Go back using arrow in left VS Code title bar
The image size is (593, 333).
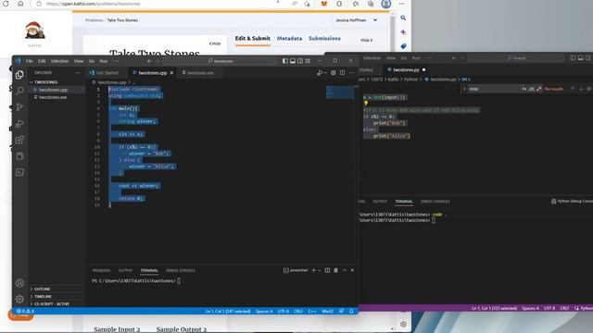coord(149,61)
